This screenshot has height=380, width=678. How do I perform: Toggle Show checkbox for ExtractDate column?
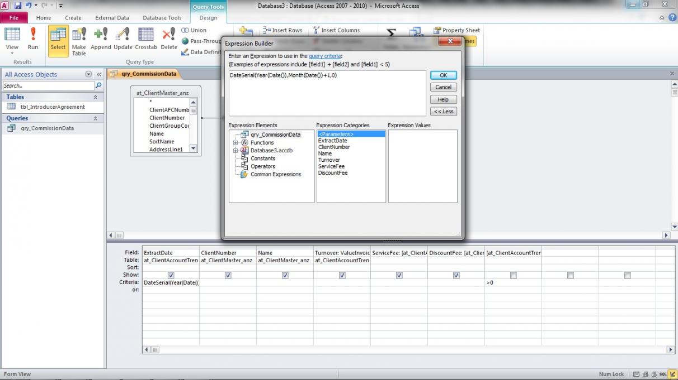[x=171, y=275]
